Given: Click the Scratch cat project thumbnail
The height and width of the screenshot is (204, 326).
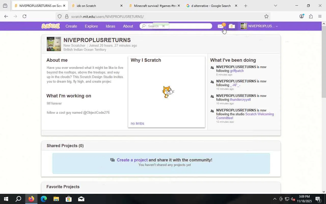Looking at the screenshot, I should click(x=168, y=92).
